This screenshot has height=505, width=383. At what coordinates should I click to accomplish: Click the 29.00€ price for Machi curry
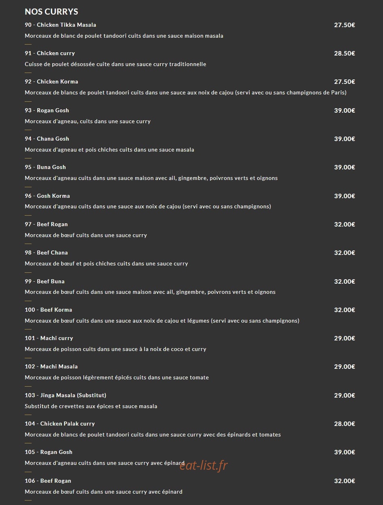pyautogui.click(x=345, y=338)
